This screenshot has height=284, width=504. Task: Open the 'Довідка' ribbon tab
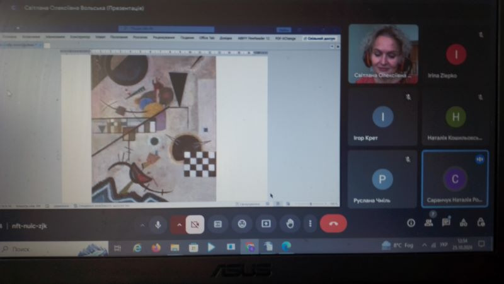[226, 38]
